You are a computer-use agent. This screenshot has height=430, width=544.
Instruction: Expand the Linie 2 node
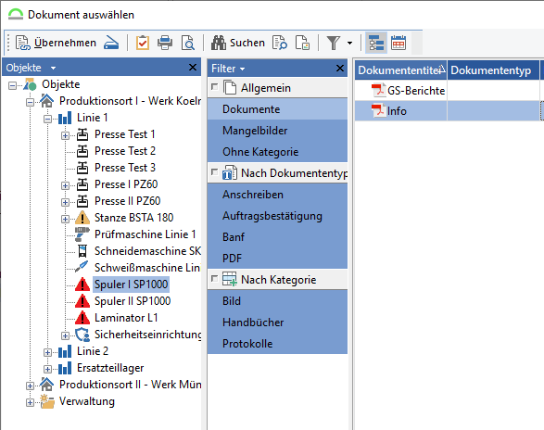48,352
